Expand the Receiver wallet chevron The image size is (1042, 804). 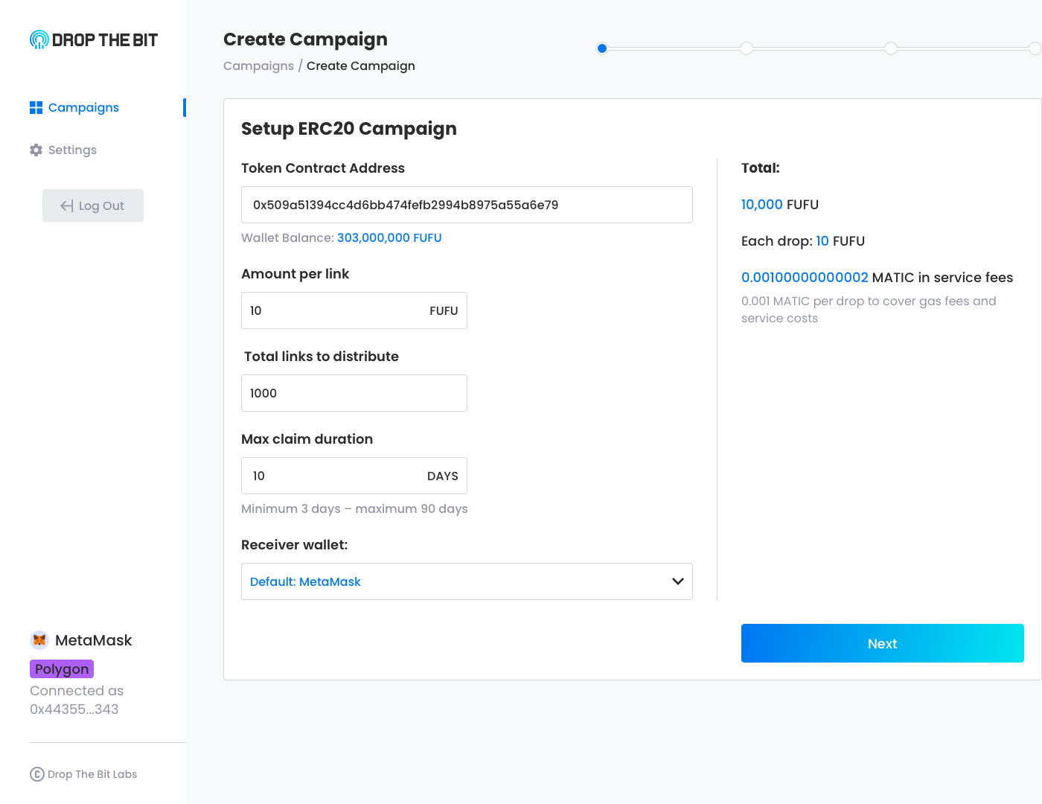(677, 581)
